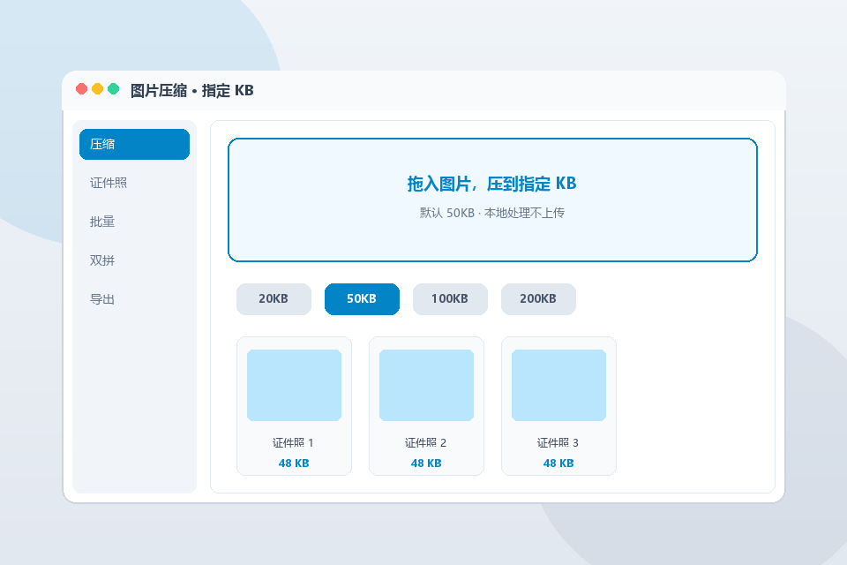The height and width of the screenshot is (565, 847).
Task: Close the window with the red button
Action: click(81, 88)
